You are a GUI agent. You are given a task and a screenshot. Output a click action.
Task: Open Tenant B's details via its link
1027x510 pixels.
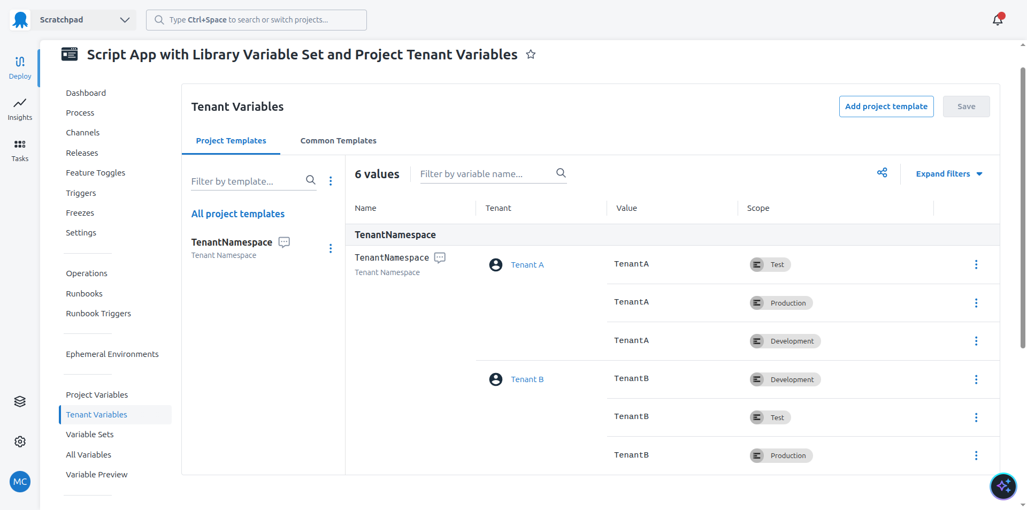[527, 379]
